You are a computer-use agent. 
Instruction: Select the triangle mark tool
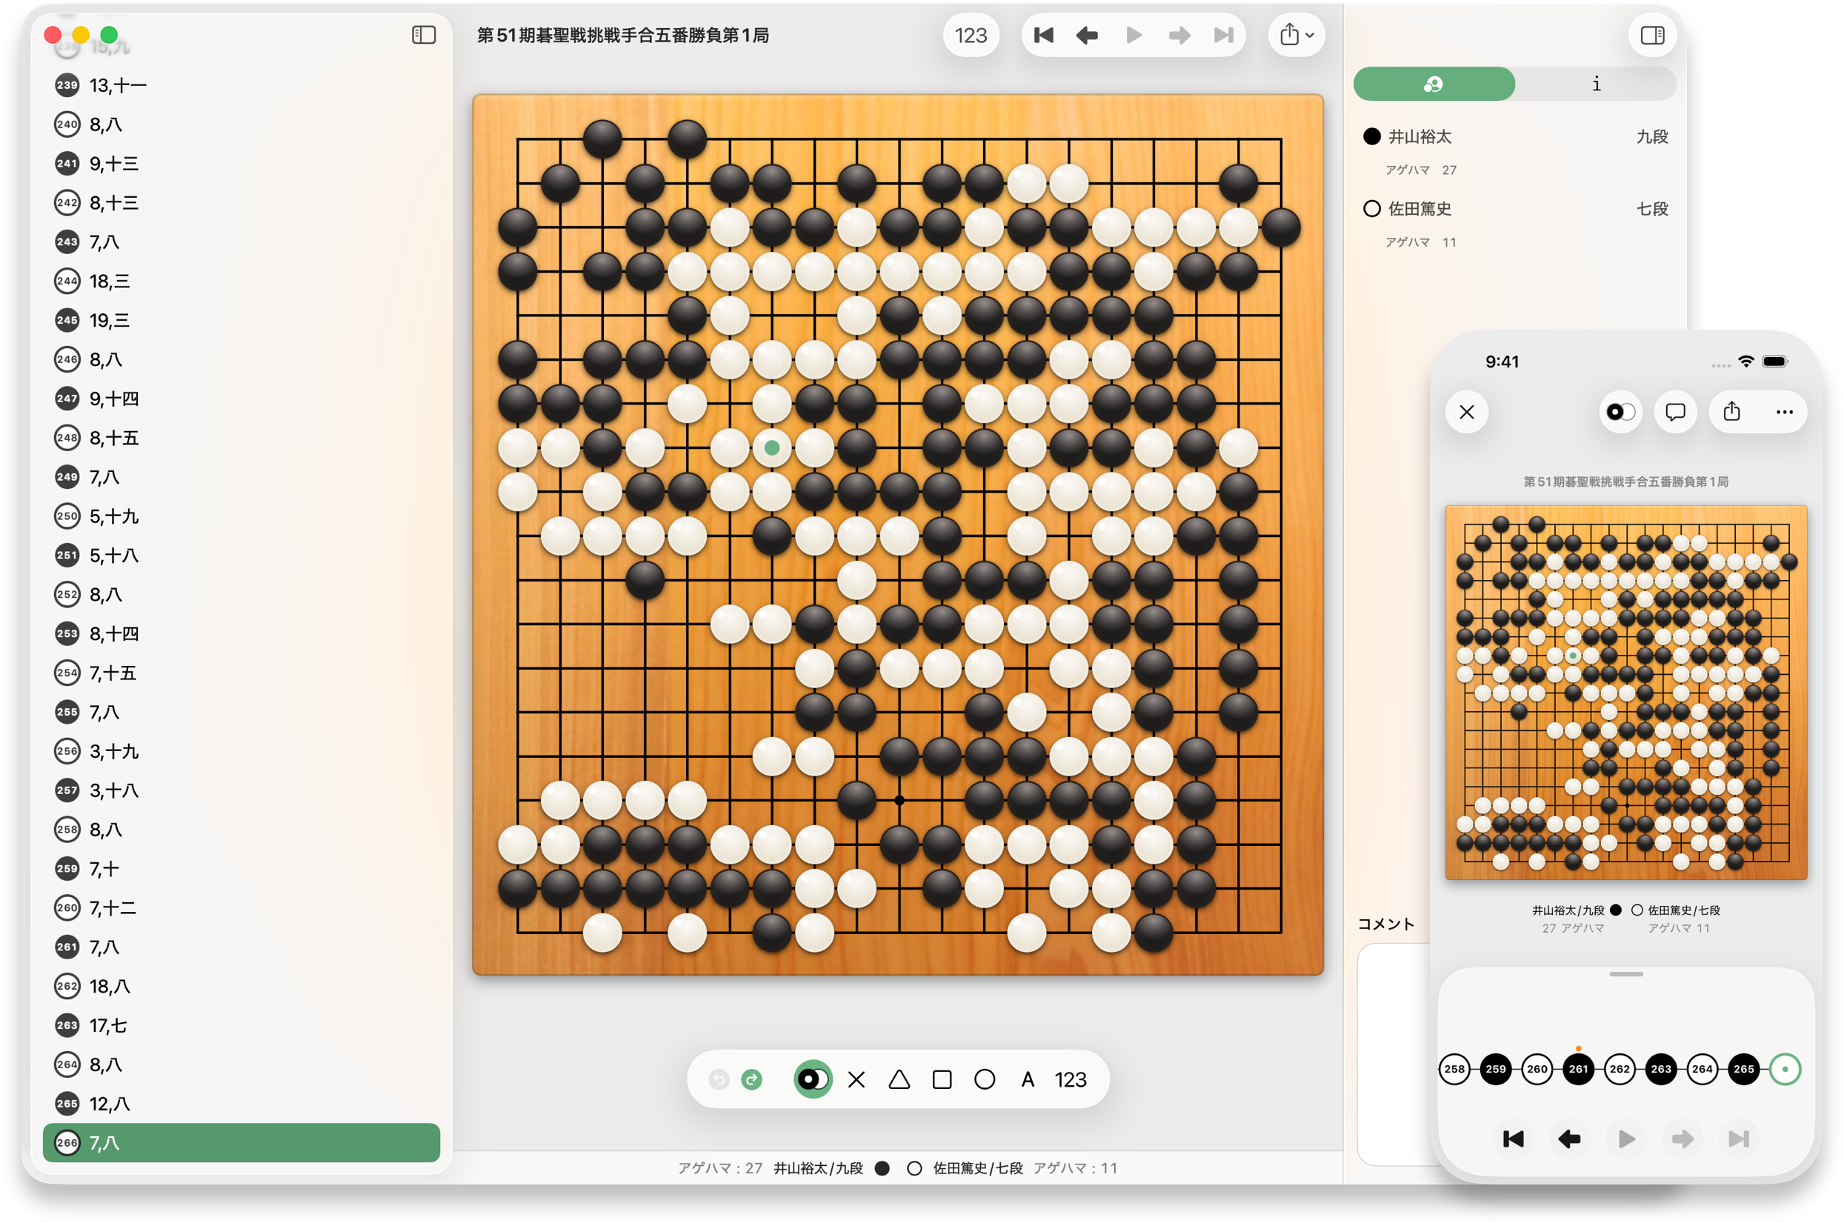[899, 1079]
